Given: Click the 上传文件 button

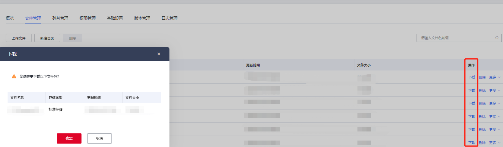Looking at the screenshot, I should pyautogui.click(x=19, y=38).
